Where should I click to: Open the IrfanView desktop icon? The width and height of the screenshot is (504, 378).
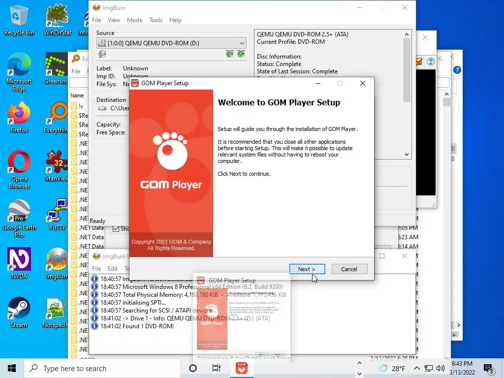56,166
